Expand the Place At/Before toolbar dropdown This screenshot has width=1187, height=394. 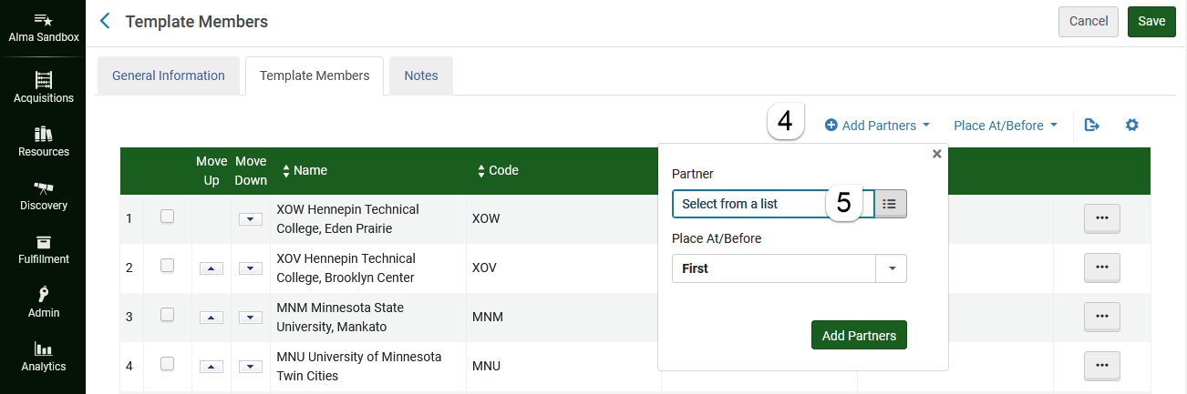1006,126
